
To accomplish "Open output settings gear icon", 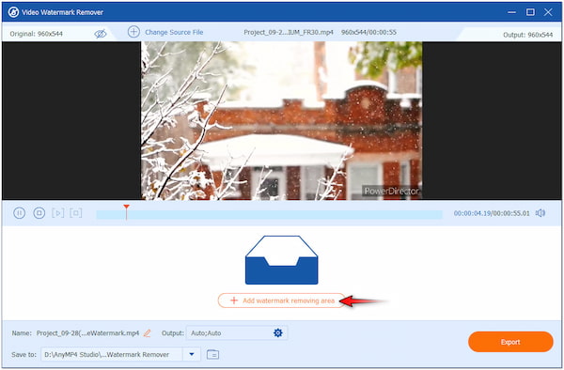I will coord(277,333).
